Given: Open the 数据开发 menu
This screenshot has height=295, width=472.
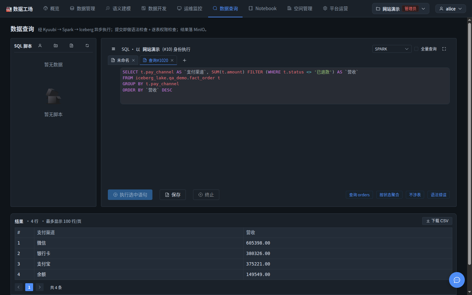Looking at the screenshot, I should [154, 9].
